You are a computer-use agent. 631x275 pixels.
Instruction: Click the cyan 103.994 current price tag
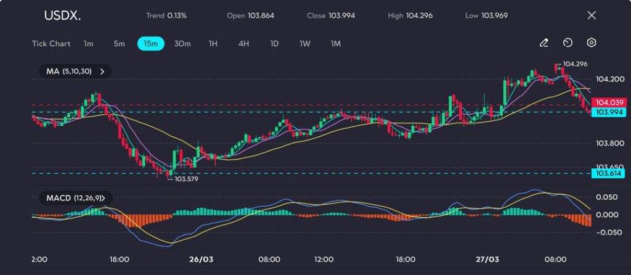[x=608, y=112]
